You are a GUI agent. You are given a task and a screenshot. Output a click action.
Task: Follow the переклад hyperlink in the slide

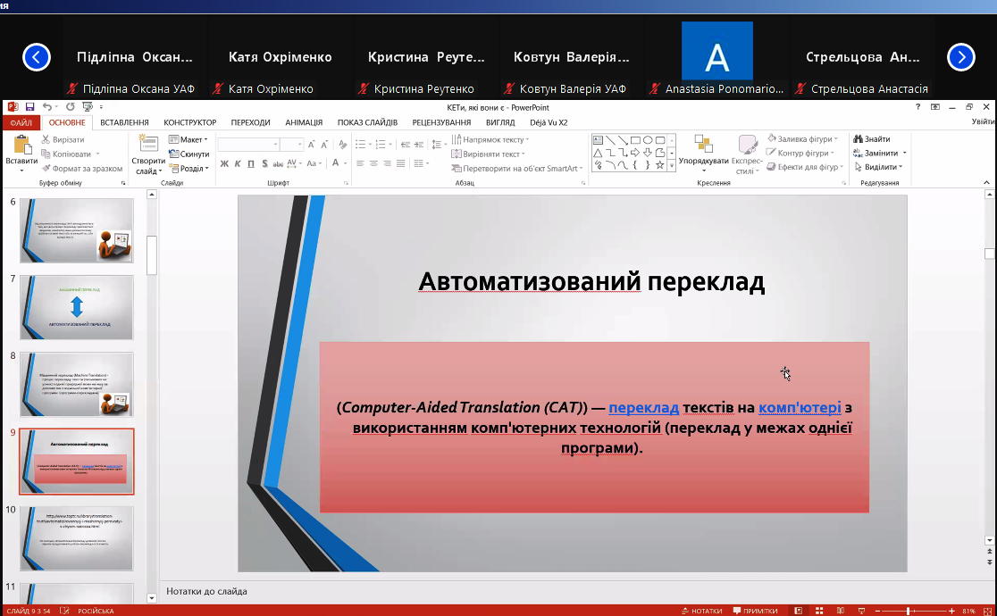coord(643,408)
